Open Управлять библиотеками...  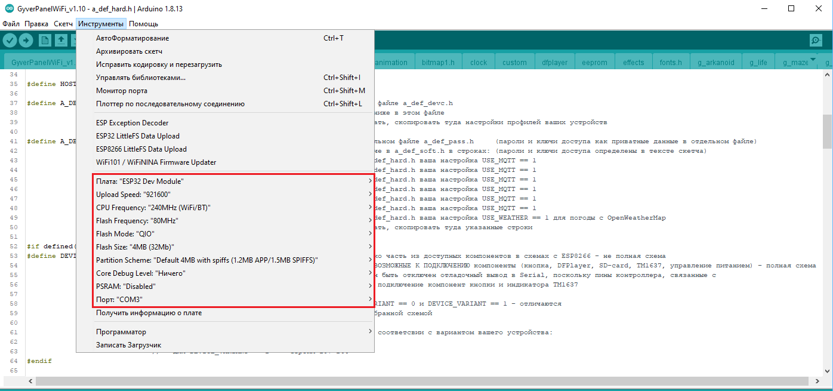225,78
